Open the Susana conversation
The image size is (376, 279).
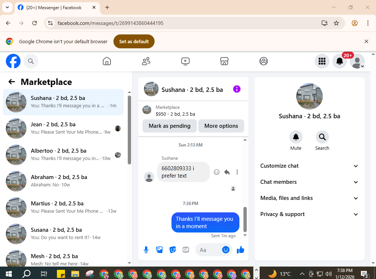click(x=63, y=234)
